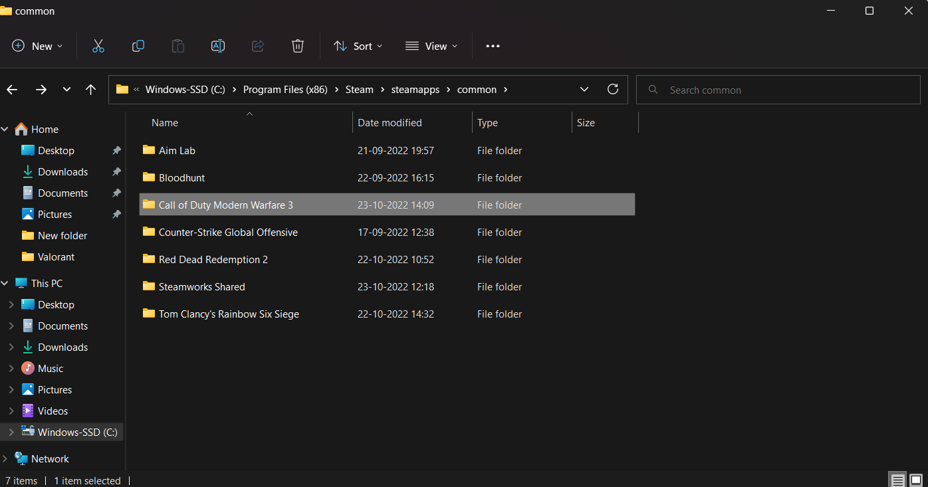Click the Cut scissors icon
This screenshot has width=928, height=487.
click(x=98, y=46)
